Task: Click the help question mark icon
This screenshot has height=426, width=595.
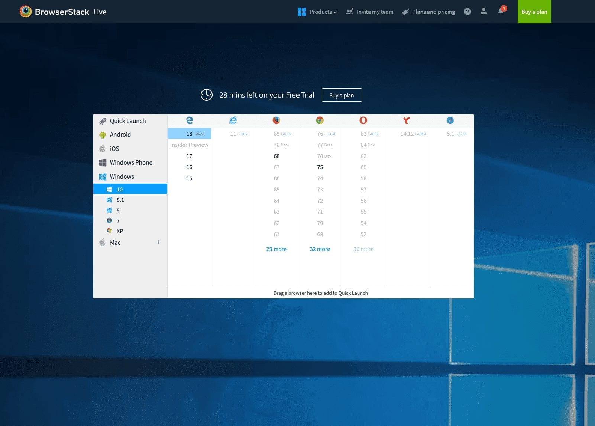Action: coord(467,12)
